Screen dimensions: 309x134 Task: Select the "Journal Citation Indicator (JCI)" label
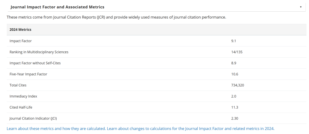(x=35, y=118)
